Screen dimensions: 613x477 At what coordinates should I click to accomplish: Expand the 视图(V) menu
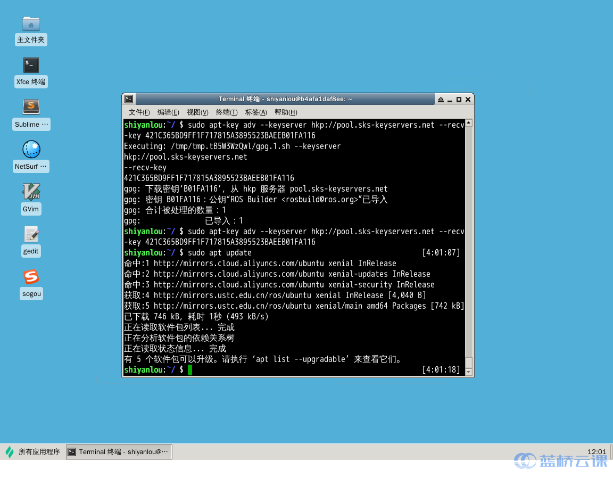[197, 112]
